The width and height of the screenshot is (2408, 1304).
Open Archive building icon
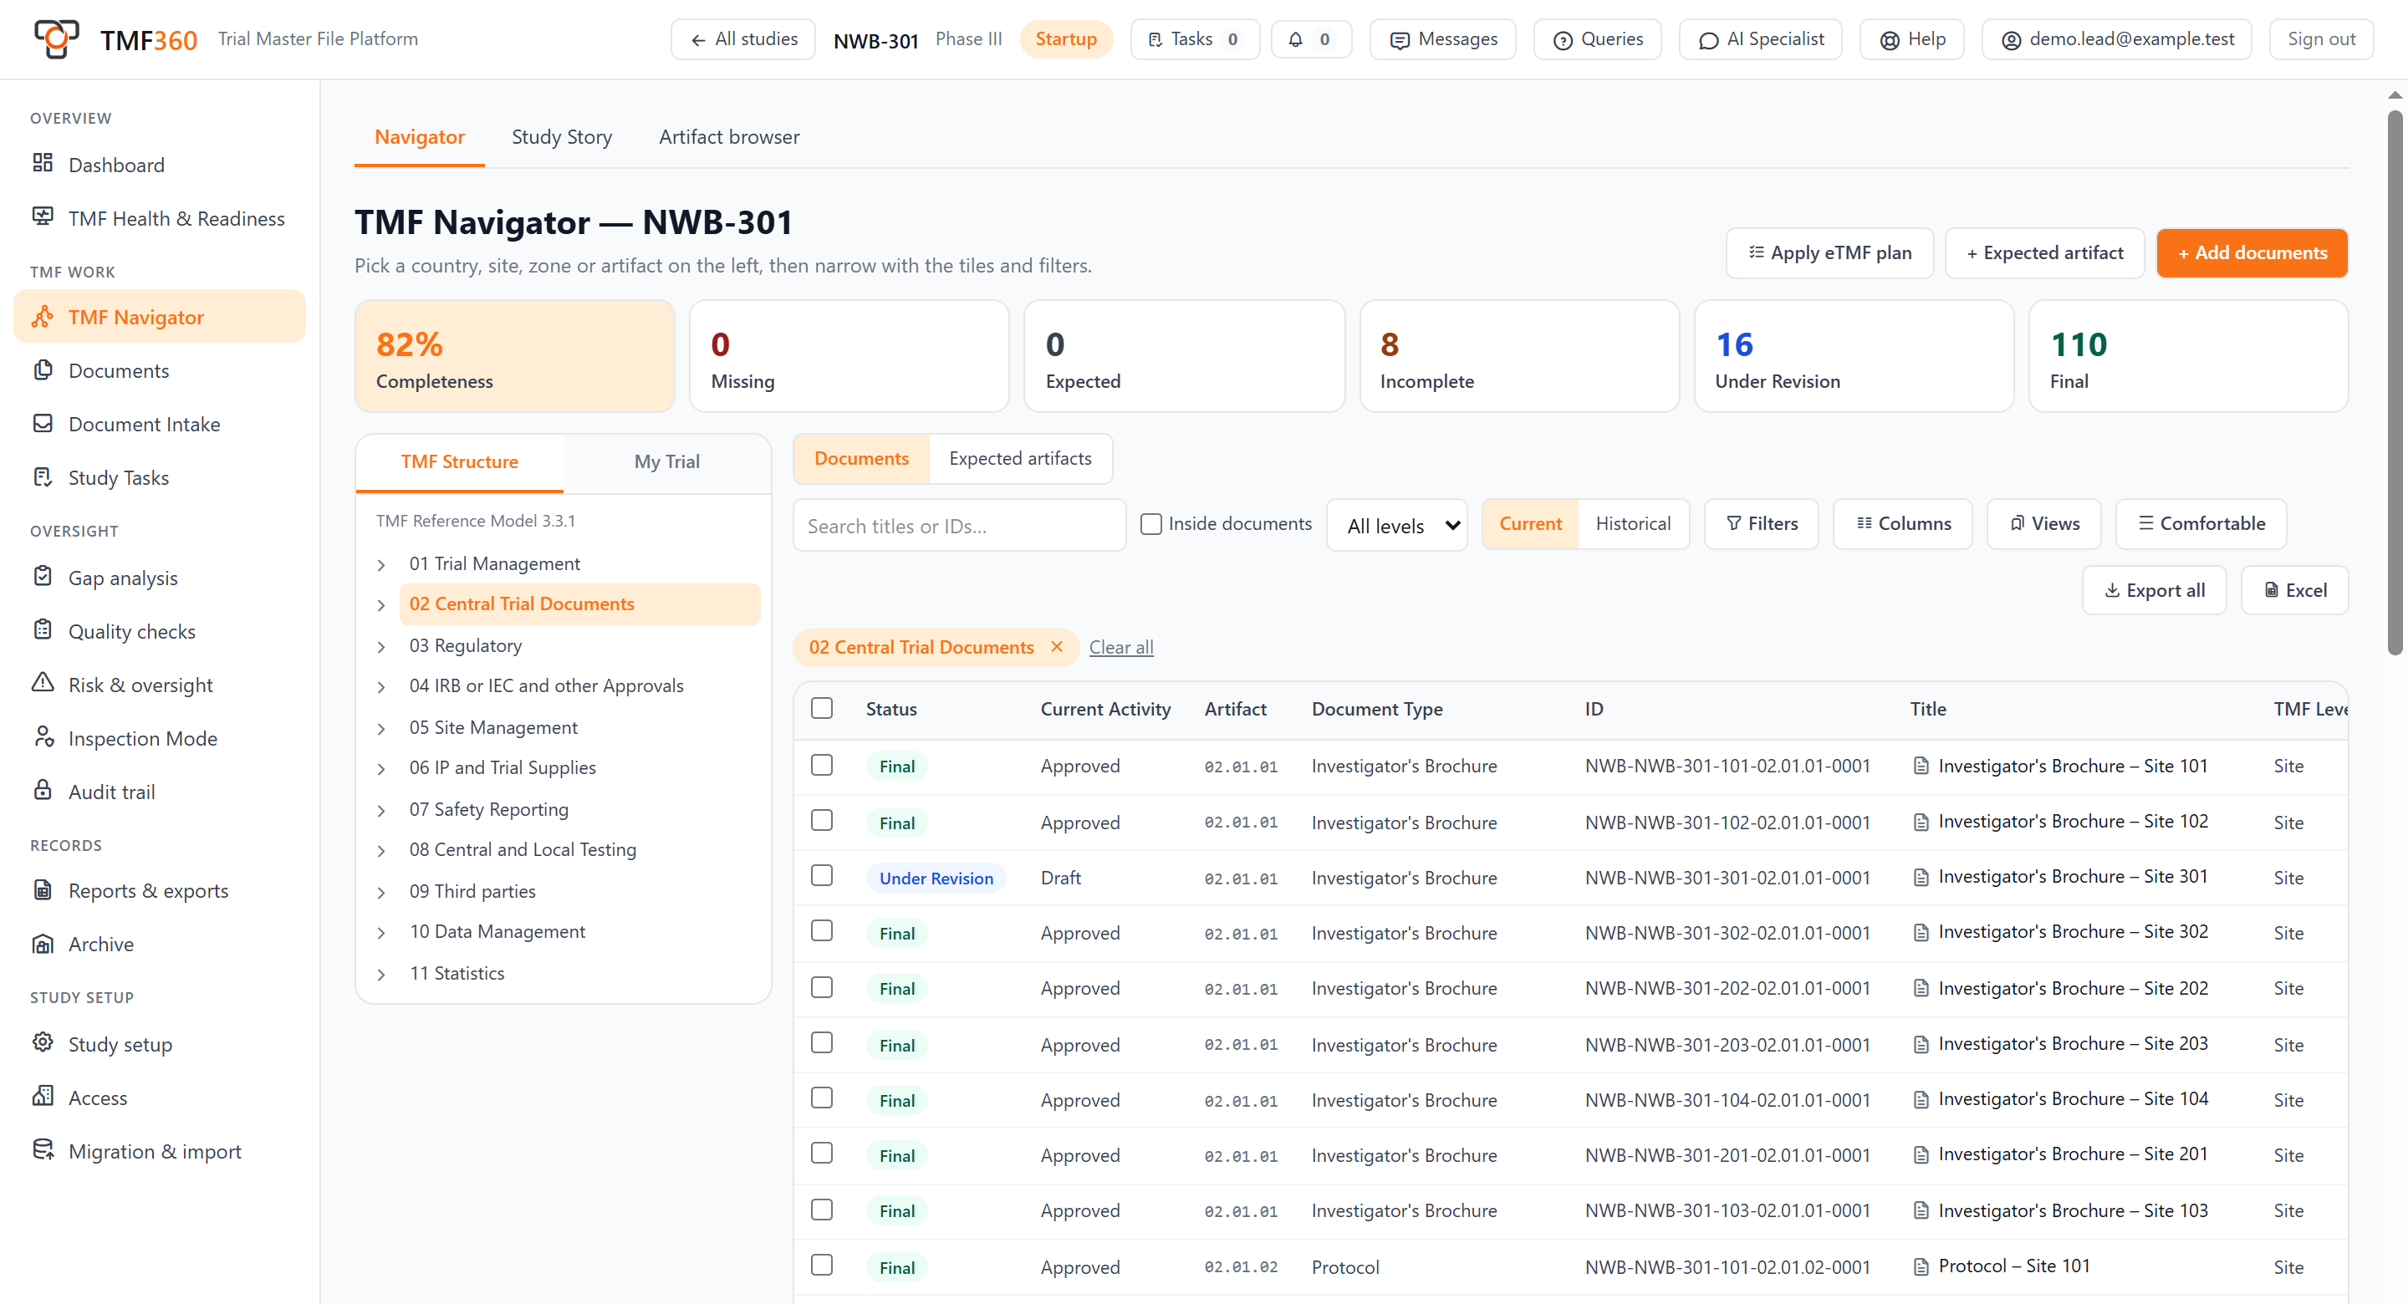42,943
